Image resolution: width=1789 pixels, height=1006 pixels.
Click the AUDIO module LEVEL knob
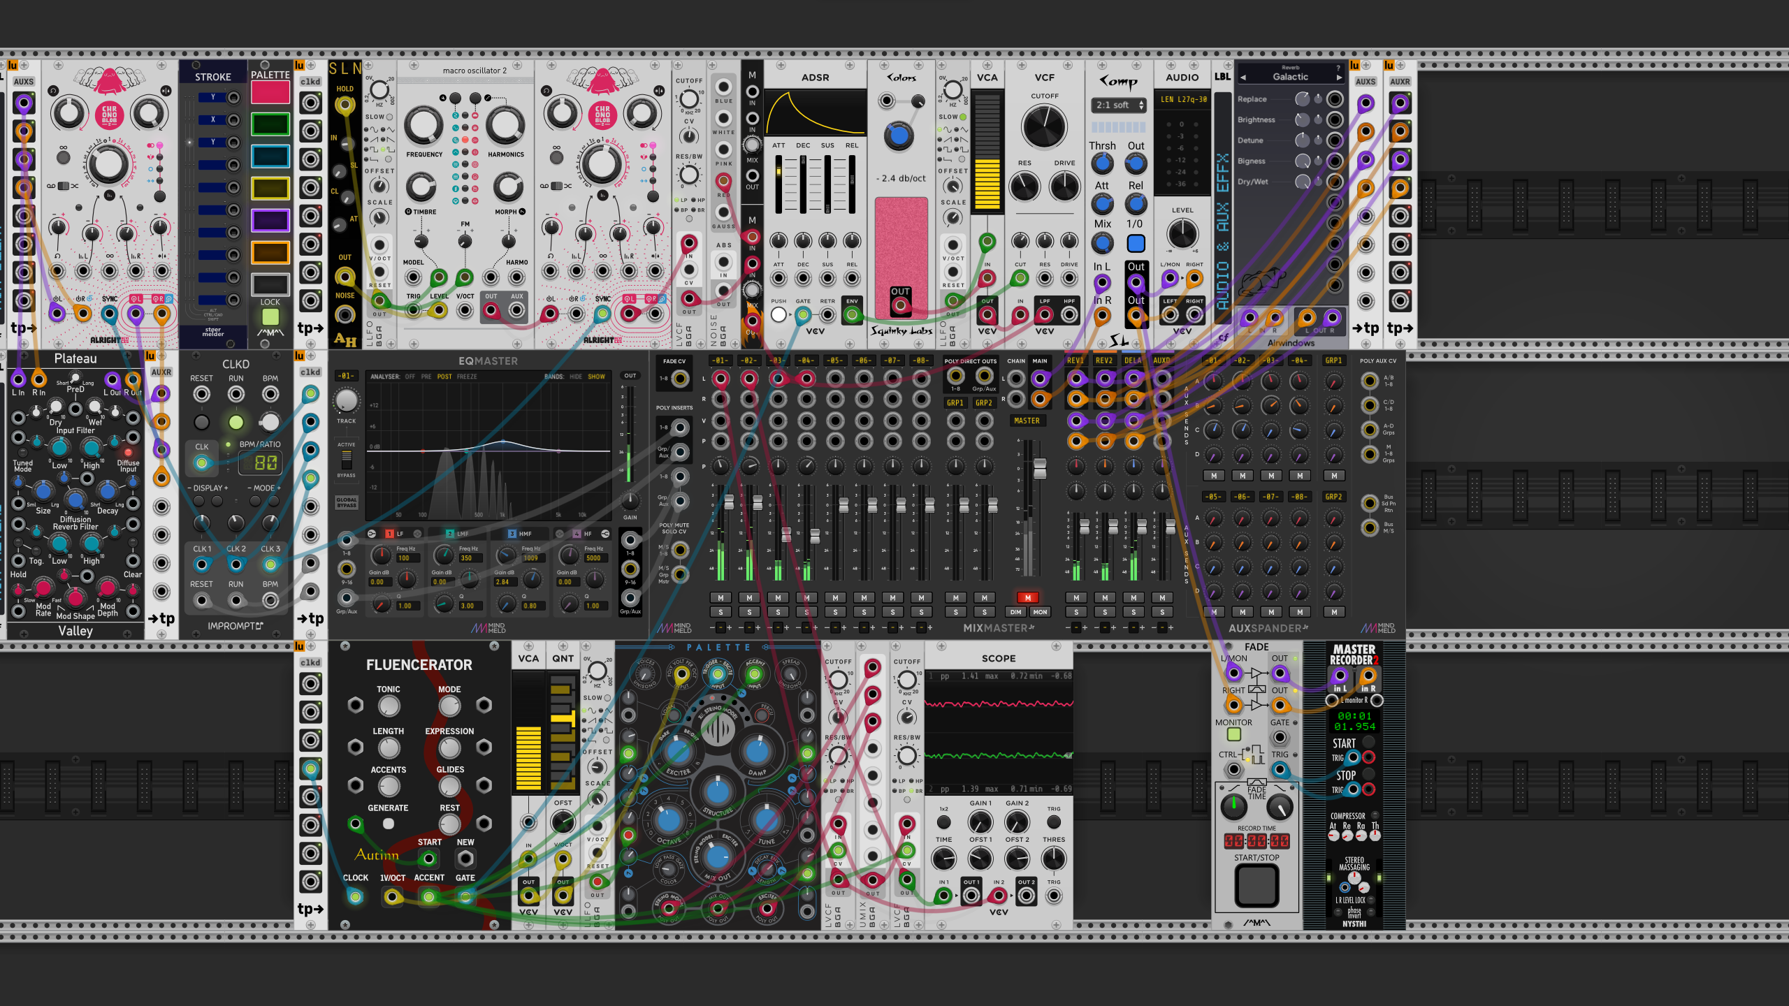tap(1182, 234)
